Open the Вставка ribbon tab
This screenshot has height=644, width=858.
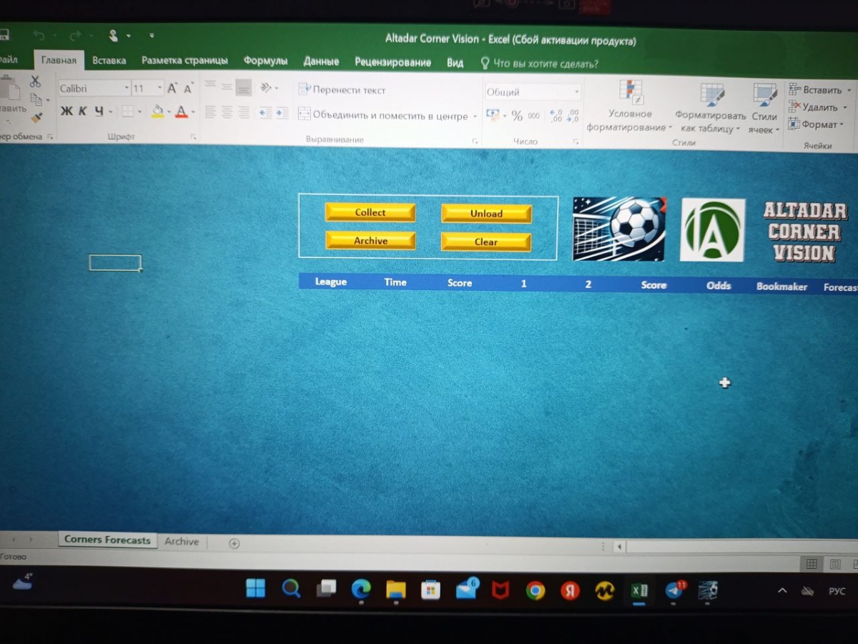(x=109, y=61)
